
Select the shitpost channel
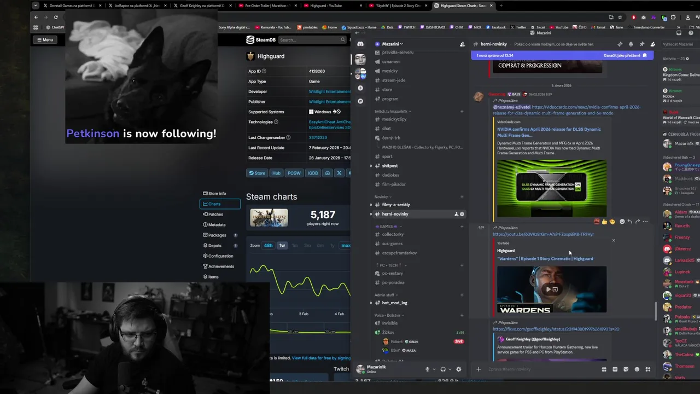click(x=418, y=166)
